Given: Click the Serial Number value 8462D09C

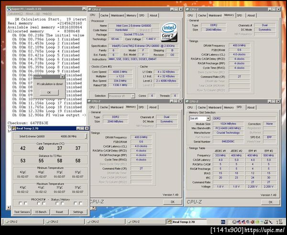Looking at the screenshot, I should (x=228, y=142).
